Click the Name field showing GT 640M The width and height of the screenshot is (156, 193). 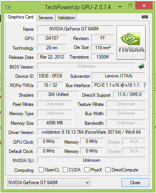point(76,29)
